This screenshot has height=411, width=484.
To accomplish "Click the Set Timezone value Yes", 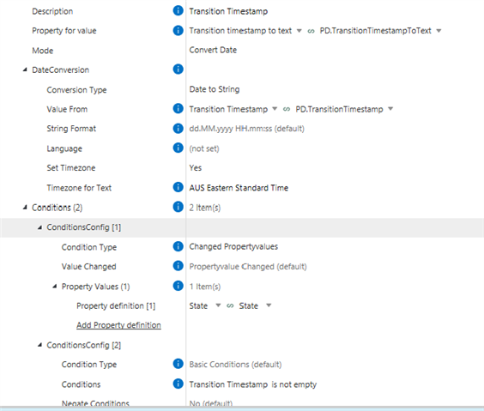I will [196, 168].
